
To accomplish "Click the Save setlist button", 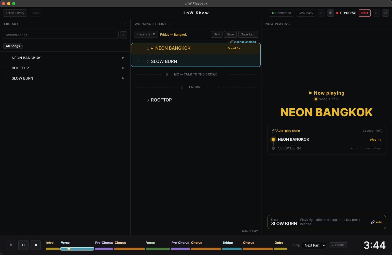I will 230,34.
